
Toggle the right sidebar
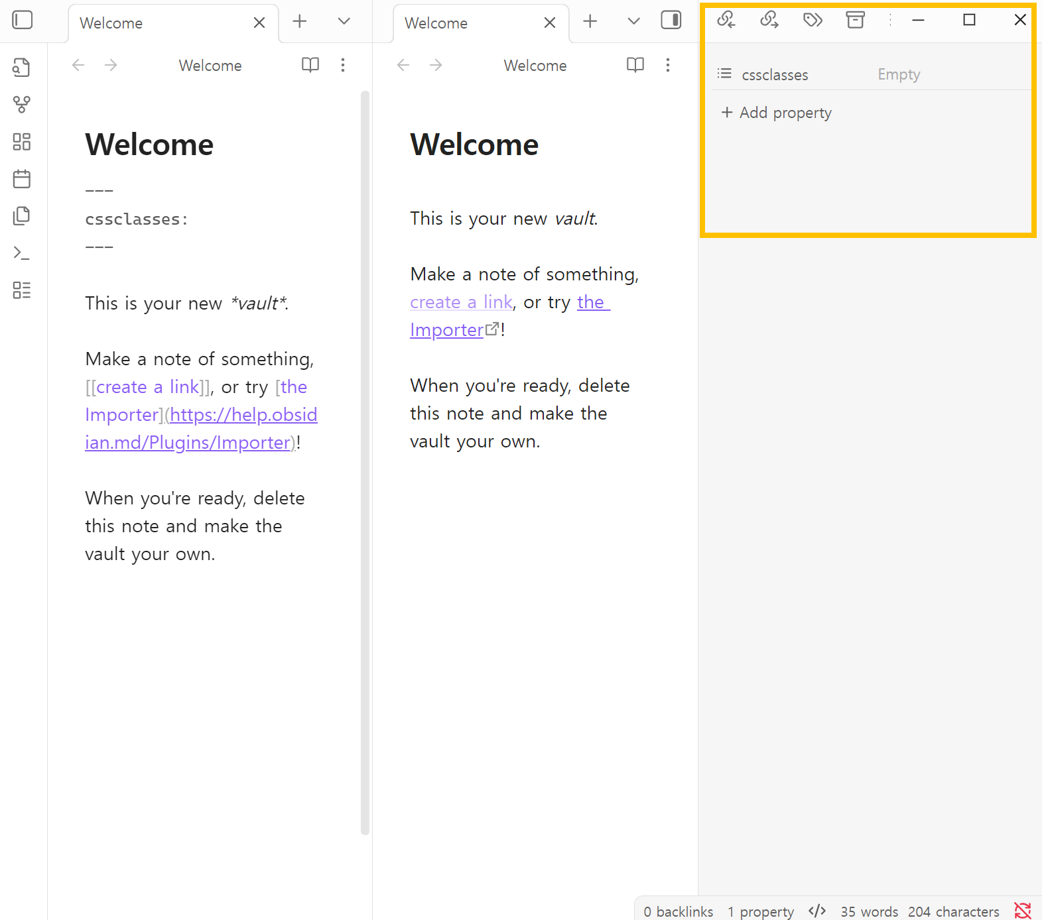pyautogui.click(x=671, y=20)
